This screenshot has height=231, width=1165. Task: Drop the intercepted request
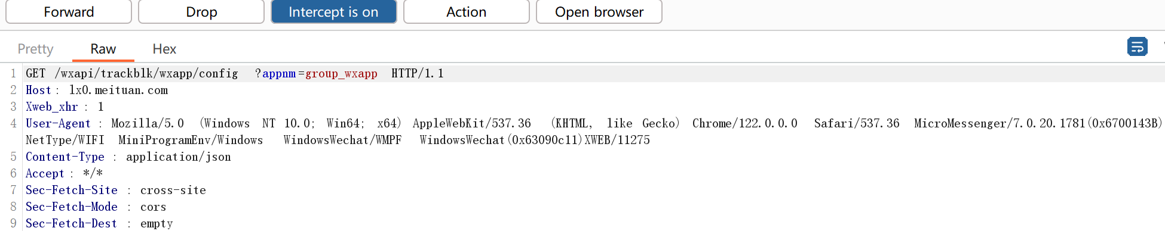(x=201, y=12)
